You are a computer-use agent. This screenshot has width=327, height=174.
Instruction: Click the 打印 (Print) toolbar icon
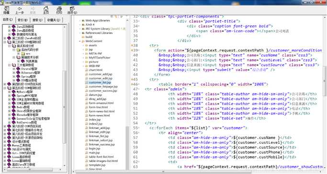coord(59,10)
